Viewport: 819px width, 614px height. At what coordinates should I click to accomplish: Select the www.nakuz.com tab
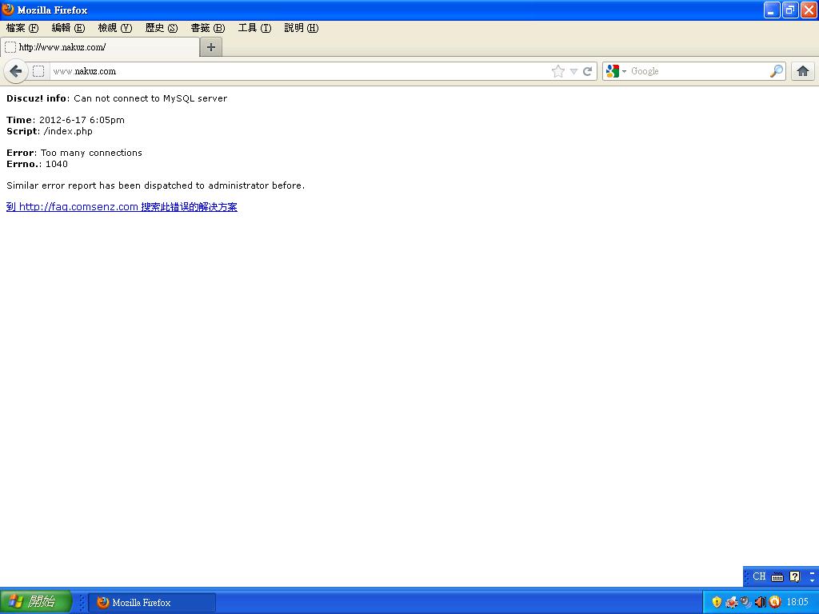pos(100,47)
